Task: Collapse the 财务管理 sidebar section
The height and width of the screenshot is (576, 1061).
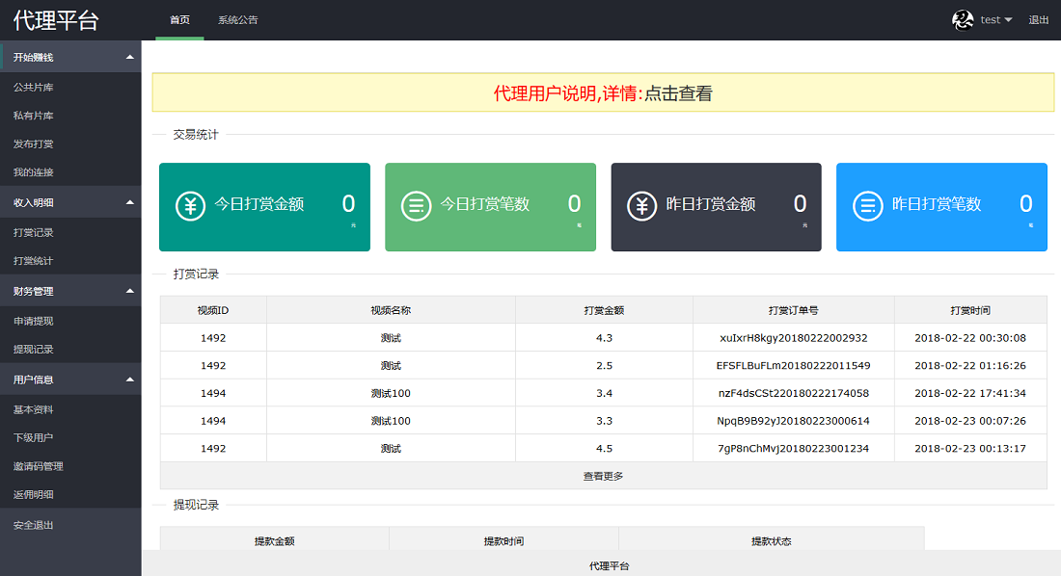Action: (x=129, y=291)
